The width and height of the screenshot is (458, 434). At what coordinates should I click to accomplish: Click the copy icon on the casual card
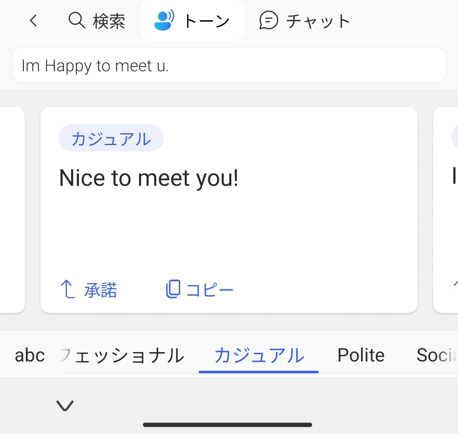[x=173, y=289]
